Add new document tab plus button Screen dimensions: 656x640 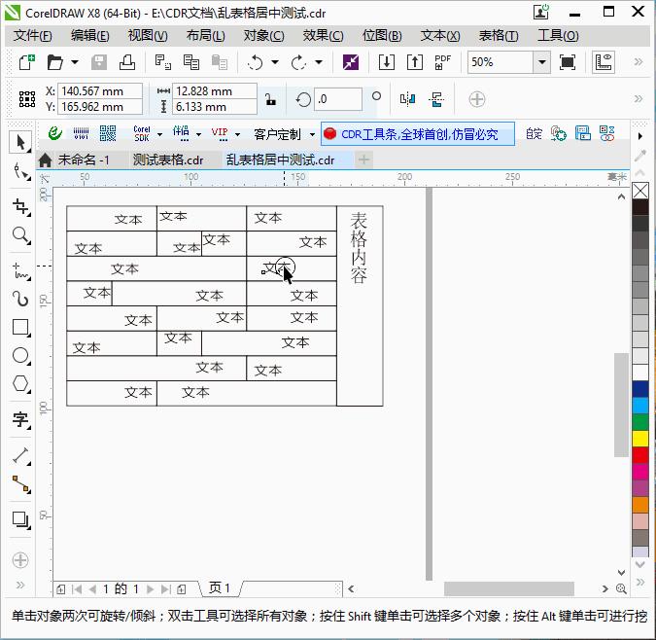[x=363, y=160]
